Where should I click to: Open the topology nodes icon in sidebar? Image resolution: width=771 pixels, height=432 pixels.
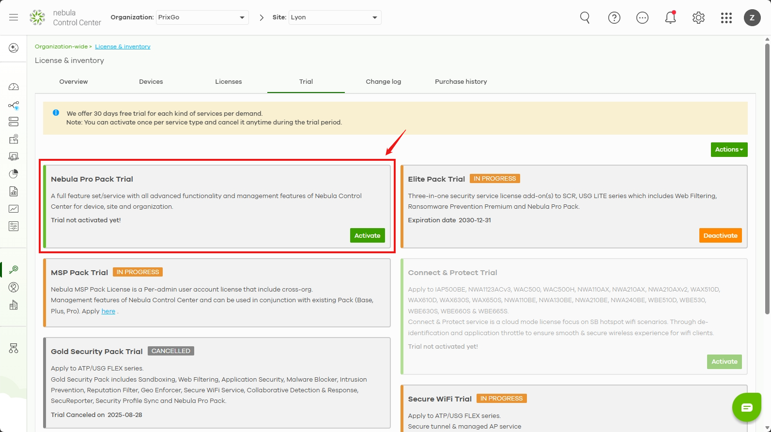click(x=14, y=105)
